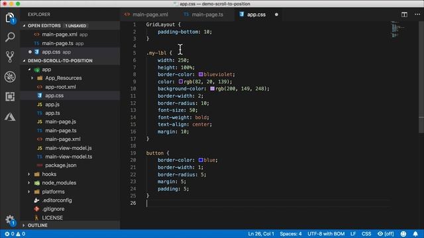Expand the Outline section

25,225
